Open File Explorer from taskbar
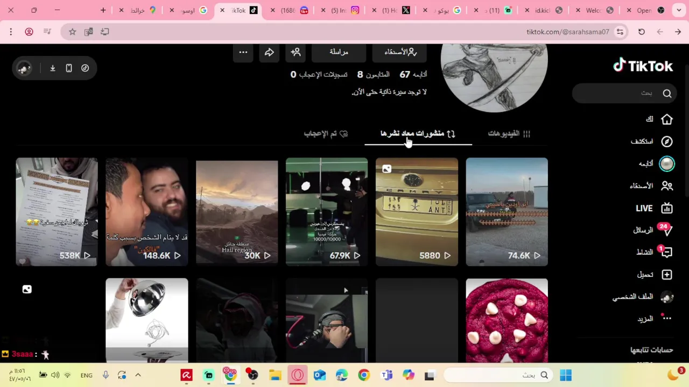Screen dimensions: 689x387 coord(275,375)
